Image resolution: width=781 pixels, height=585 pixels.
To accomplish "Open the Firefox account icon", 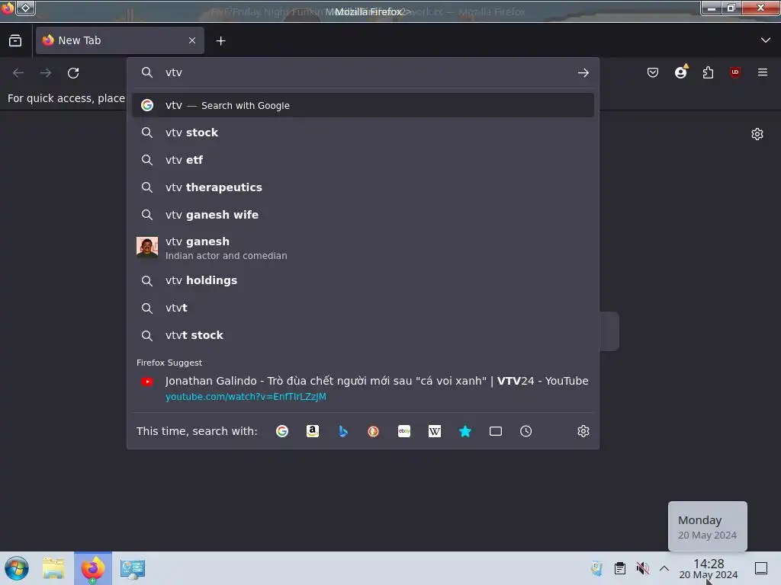I will (680, 72).
